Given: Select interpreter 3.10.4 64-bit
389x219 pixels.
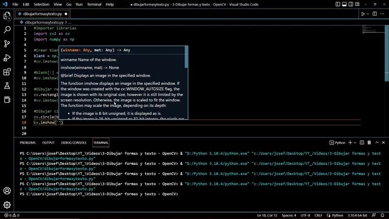Looking at the screenshot, I should click(x=357, y=215).
